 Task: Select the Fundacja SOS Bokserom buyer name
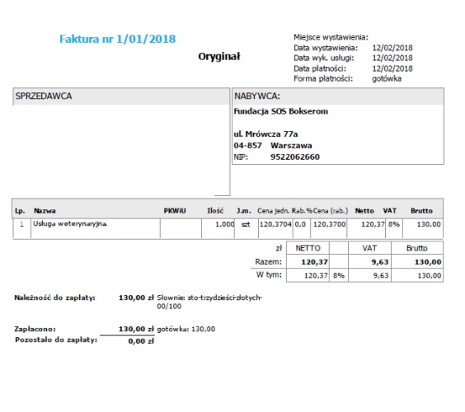281,111
